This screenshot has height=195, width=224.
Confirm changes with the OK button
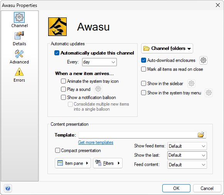pos(176,188)
